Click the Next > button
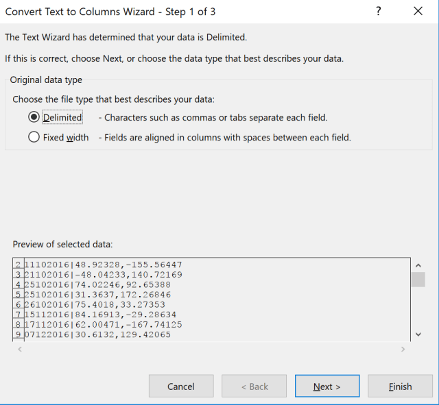The width and height of the screenshot is (439, 405). [327, 386]
